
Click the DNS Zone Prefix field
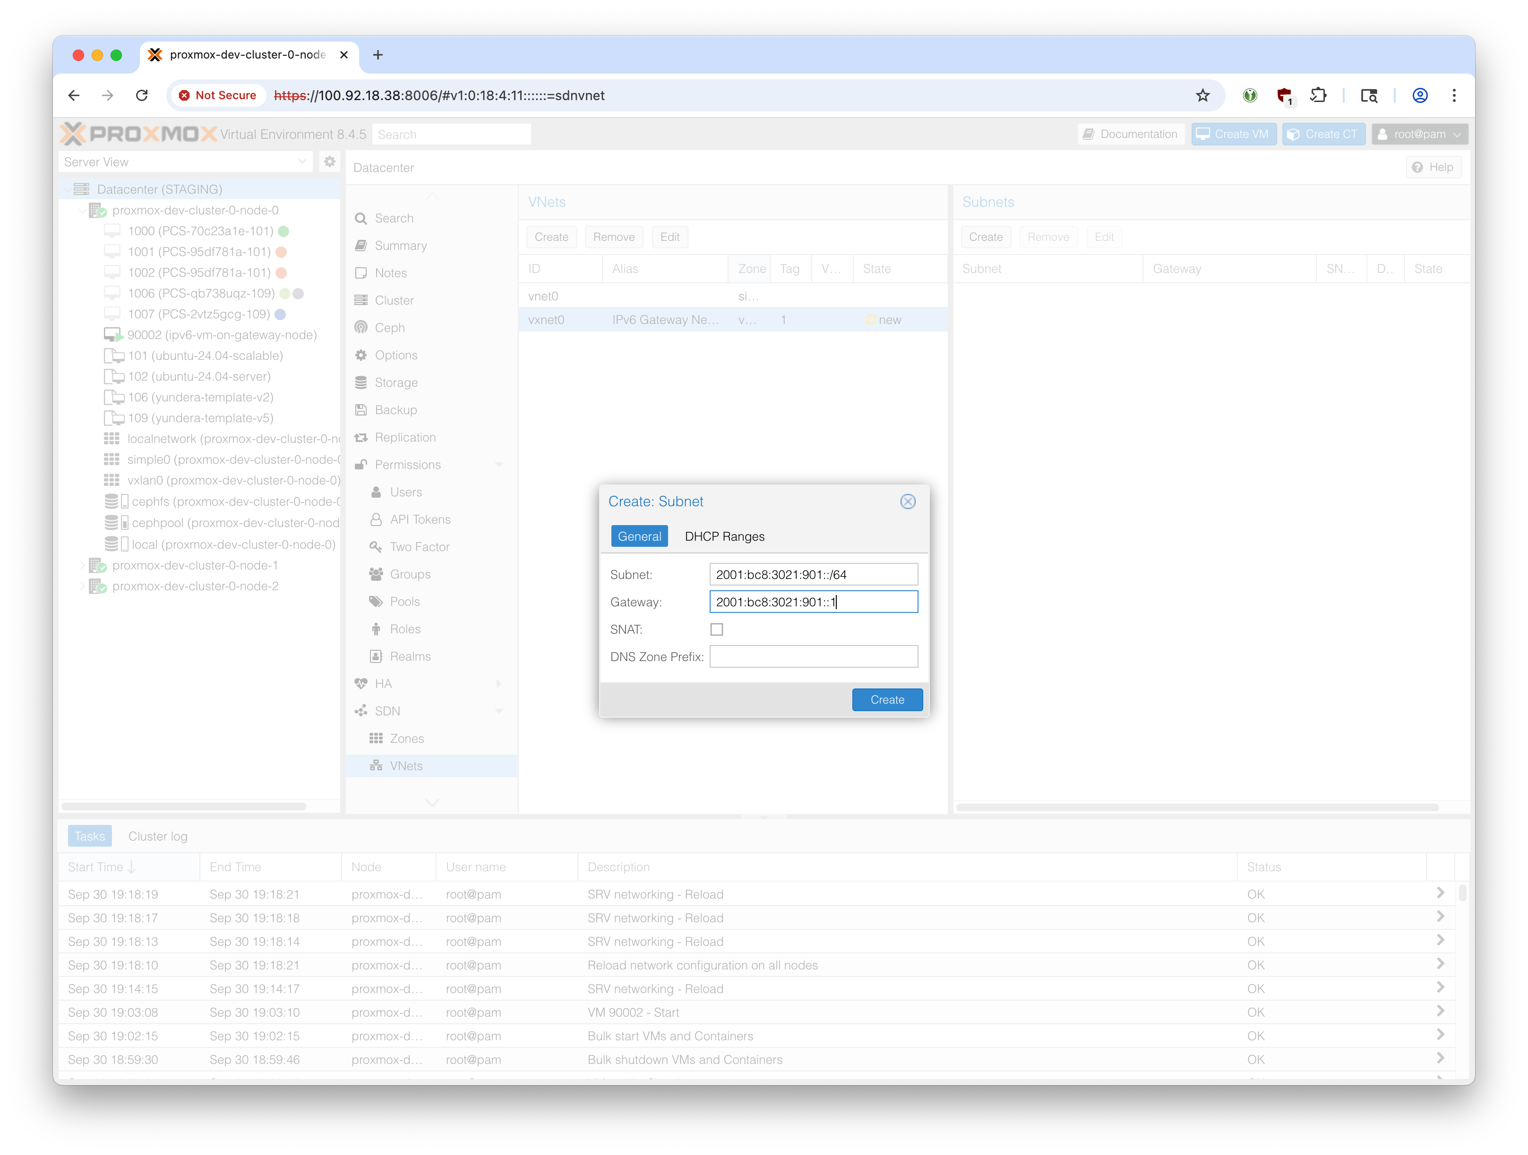coord(813,656)
